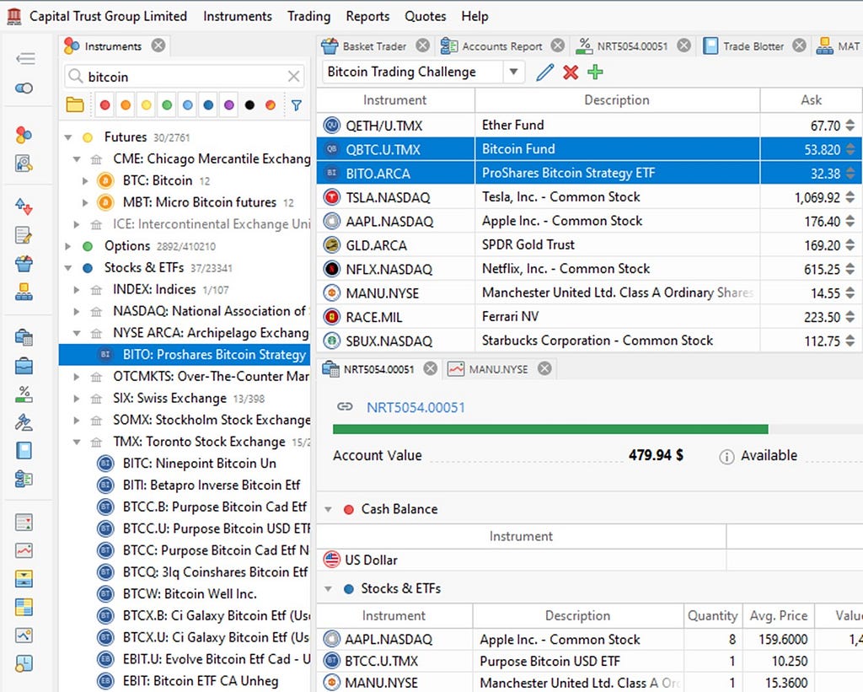Open the Instruments menu

coord(237,17)
